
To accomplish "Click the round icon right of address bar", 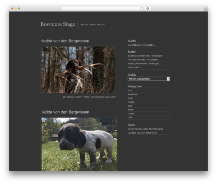I will pos(148,9).
